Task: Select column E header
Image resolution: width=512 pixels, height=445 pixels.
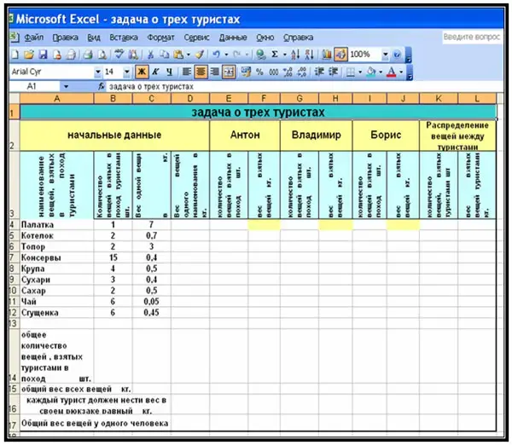Action: (x=229, y=99)
